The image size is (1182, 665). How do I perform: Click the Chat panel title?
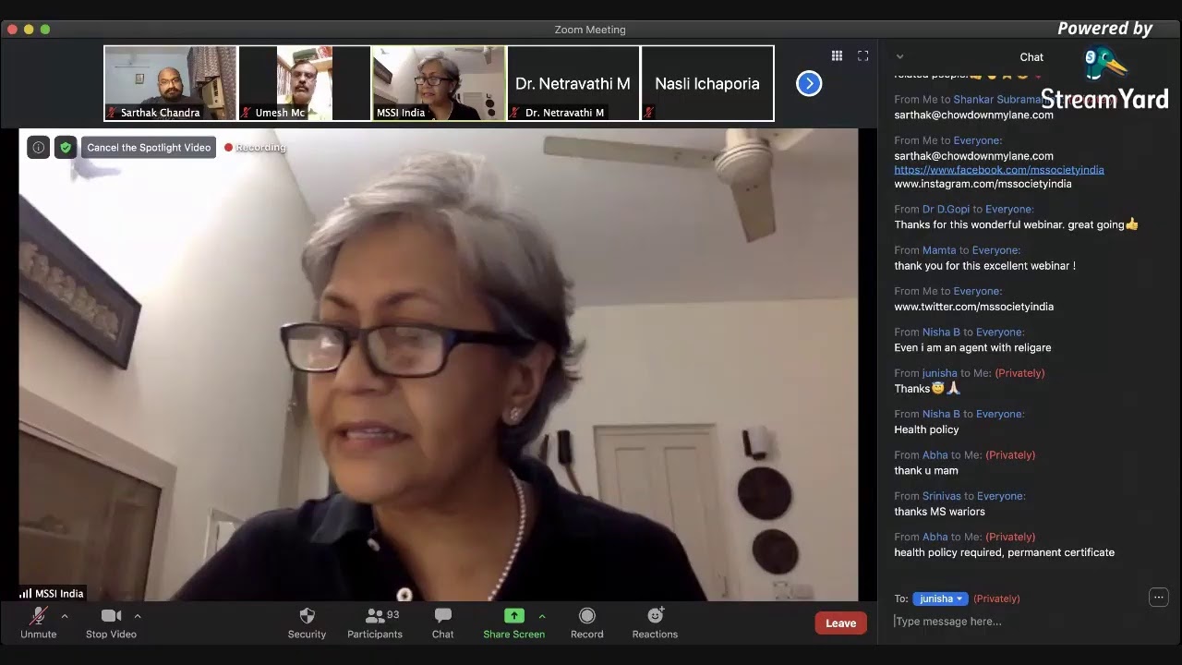pos(1031,57)
